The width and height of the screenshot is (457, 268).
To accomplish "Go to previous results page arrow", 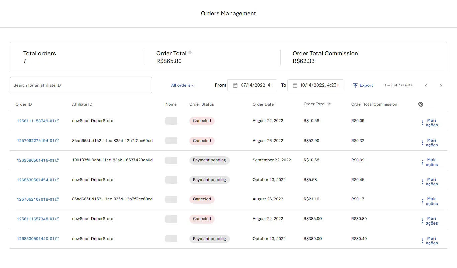I will 426,86.
